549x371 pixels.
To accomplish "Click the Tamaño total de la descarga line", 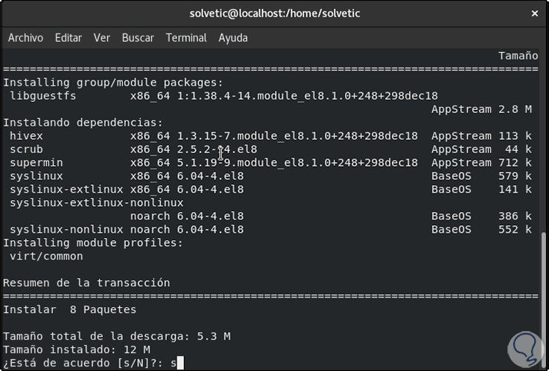I will click(117, 336).
